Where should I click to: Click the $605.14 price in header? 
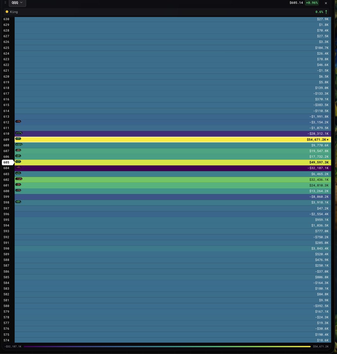coord(296,3)
